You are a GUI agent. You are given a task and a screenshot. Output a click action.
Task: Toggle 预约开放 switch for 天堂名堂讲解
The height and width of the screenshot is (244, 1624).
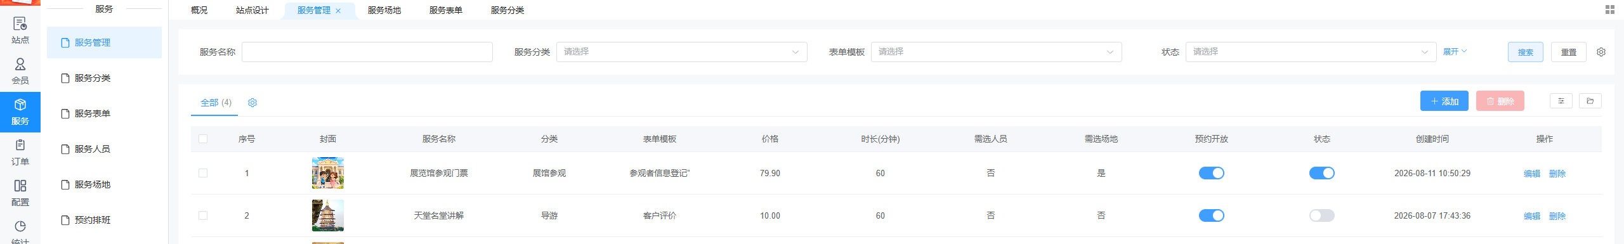1212,215
